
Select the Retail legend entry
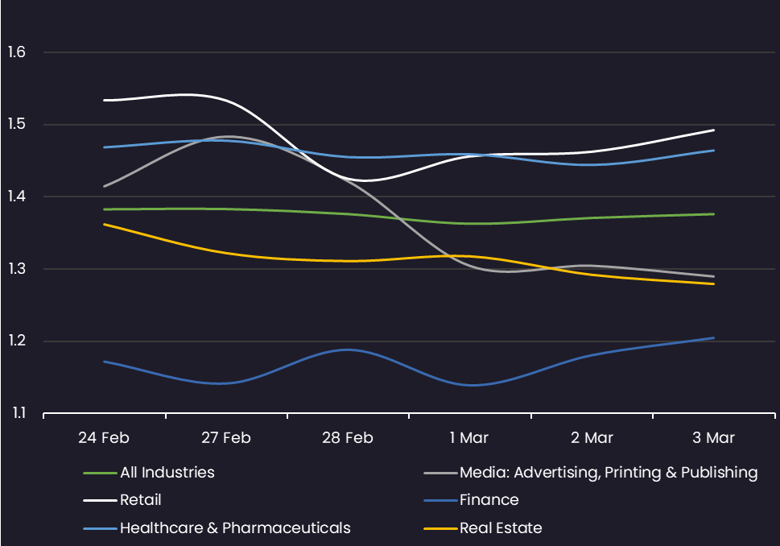tap(140, 500)
